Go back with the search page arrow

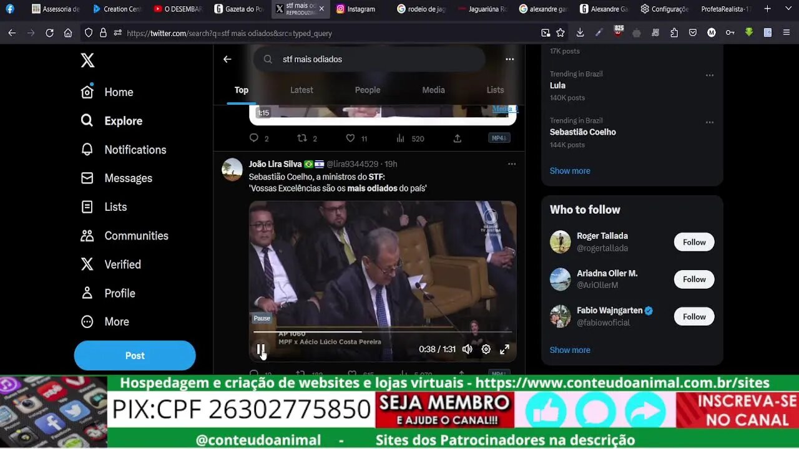point(227,59)
